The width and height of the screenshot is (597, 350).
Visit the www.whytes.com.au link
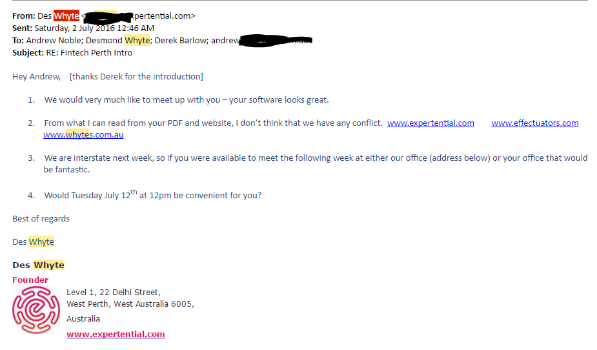coord(83,135)
